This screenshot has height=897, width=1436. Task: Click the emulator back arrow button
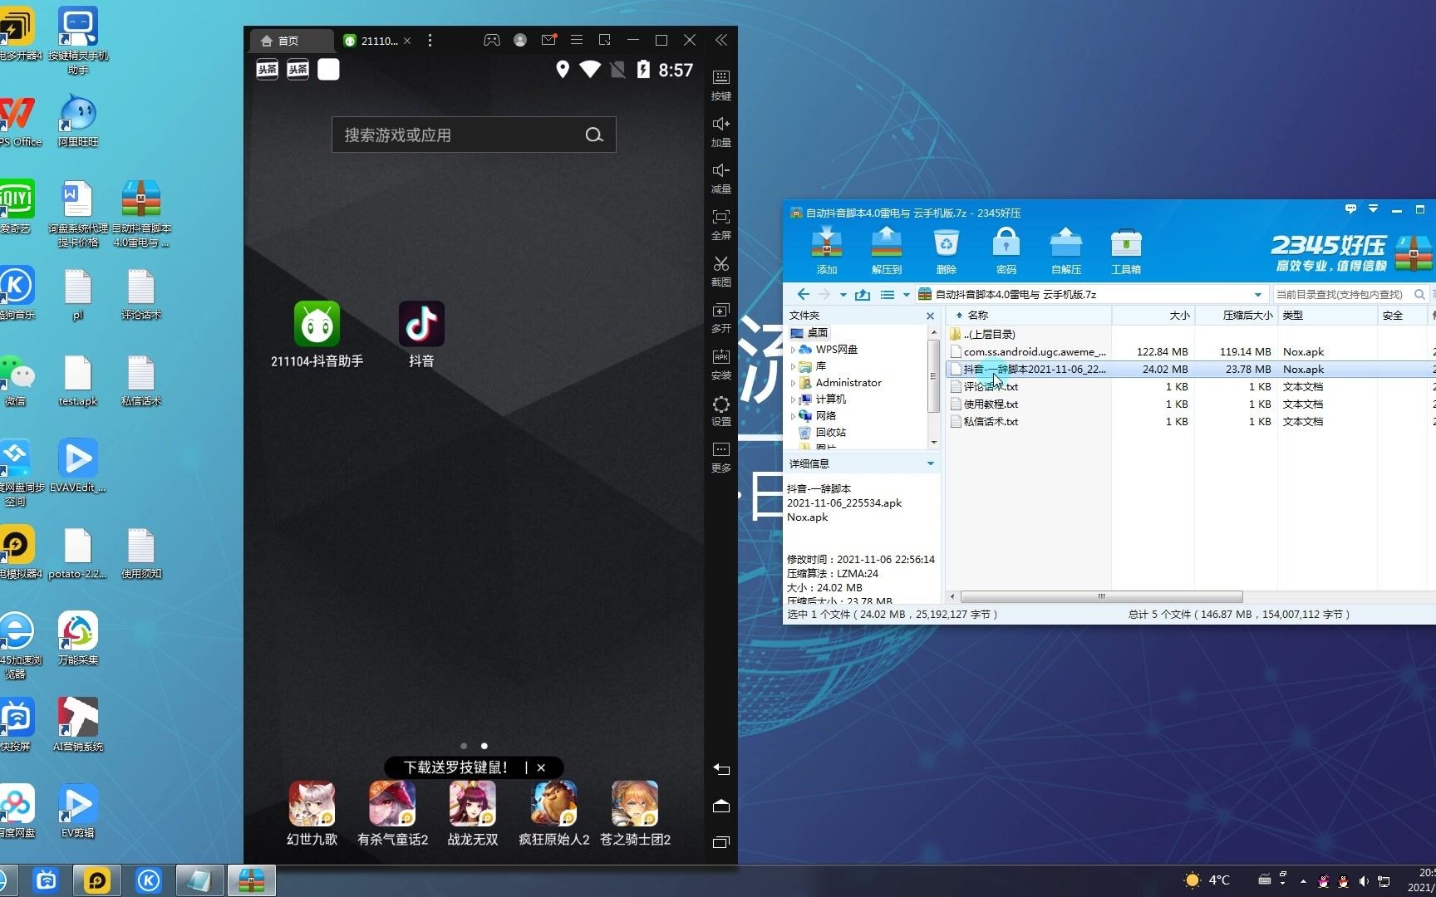[721, 769]
